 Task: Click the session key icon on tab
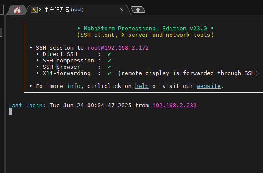click(34, 10)
